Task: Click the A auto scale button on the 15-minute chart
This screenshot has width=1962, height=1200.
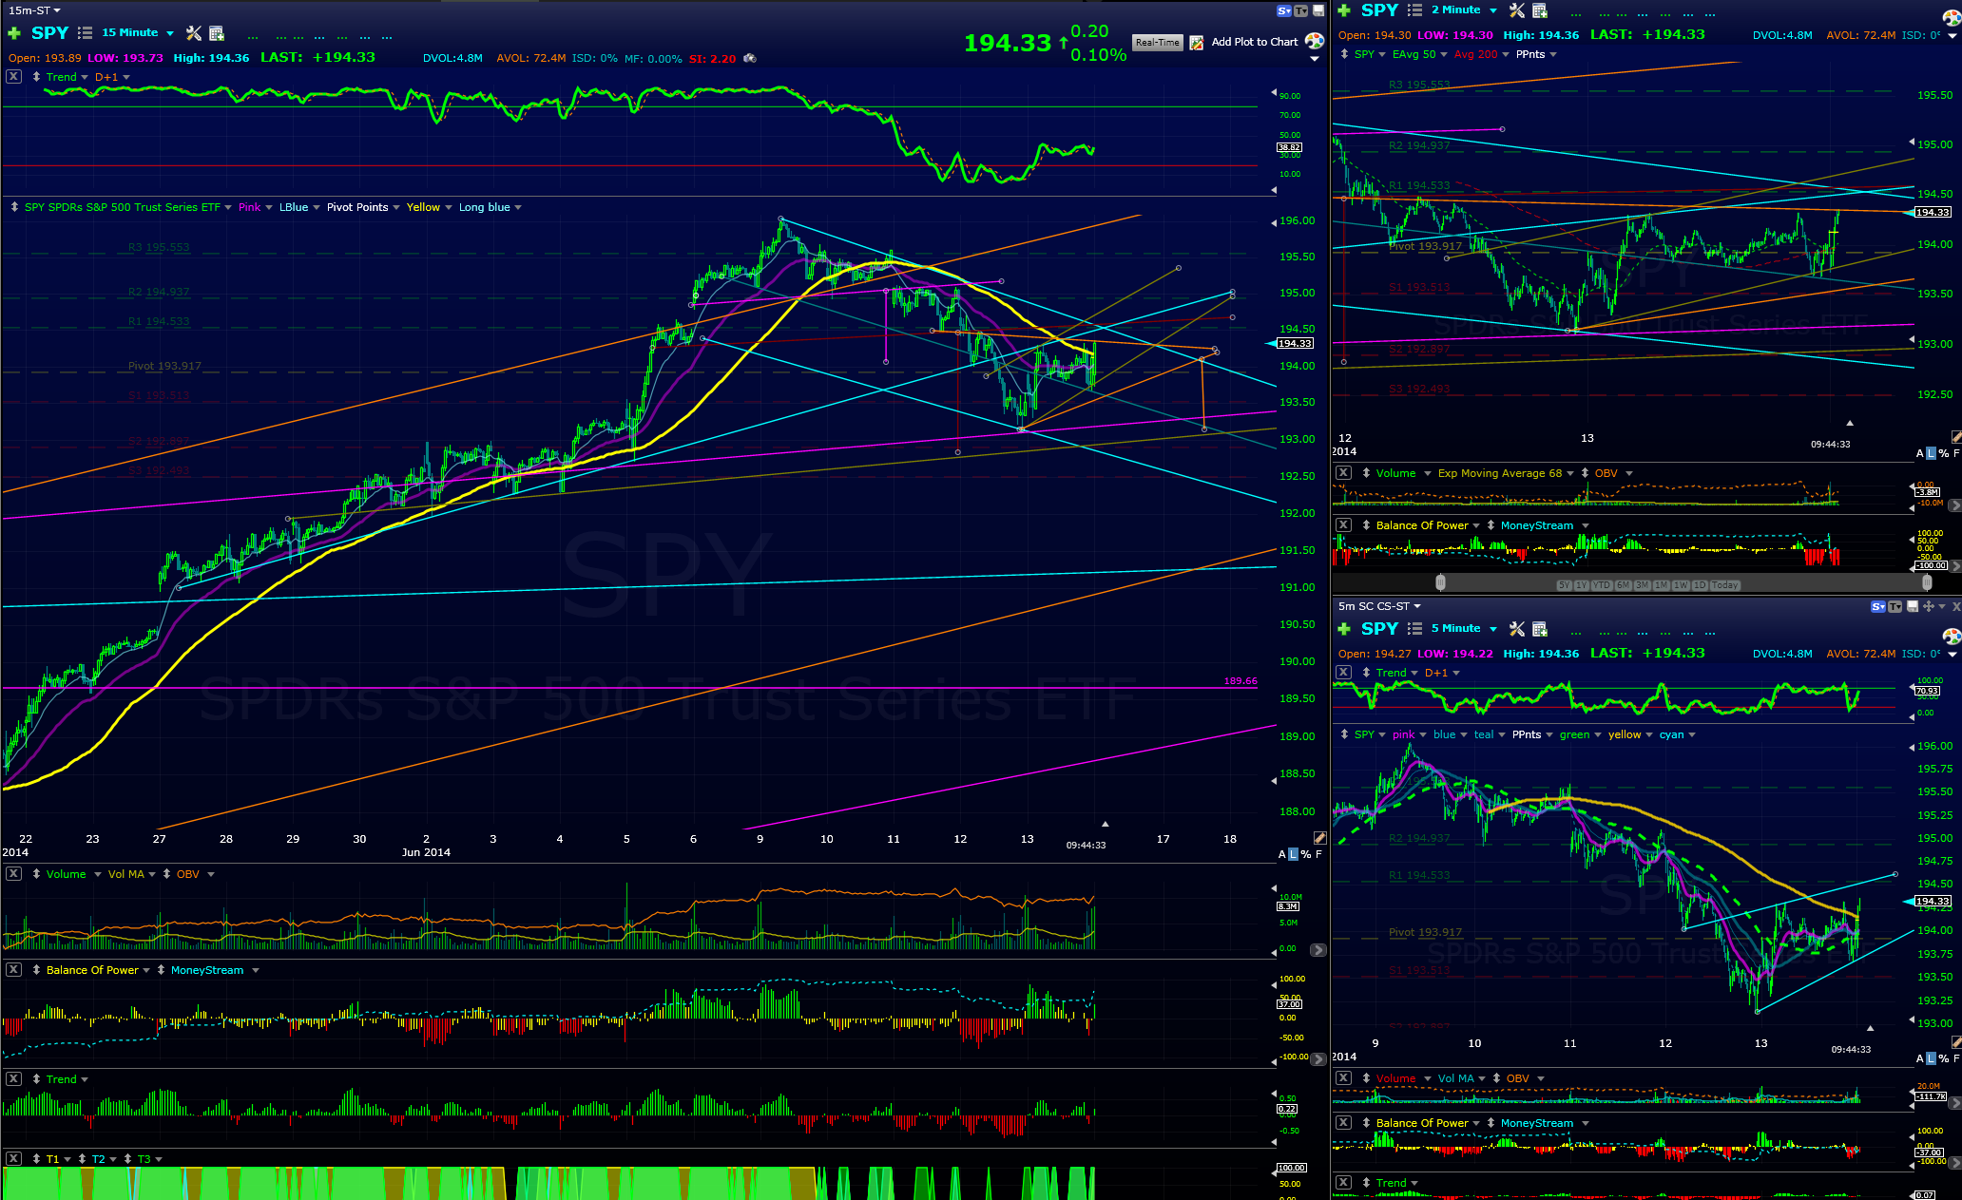Action: (1282, 854)
